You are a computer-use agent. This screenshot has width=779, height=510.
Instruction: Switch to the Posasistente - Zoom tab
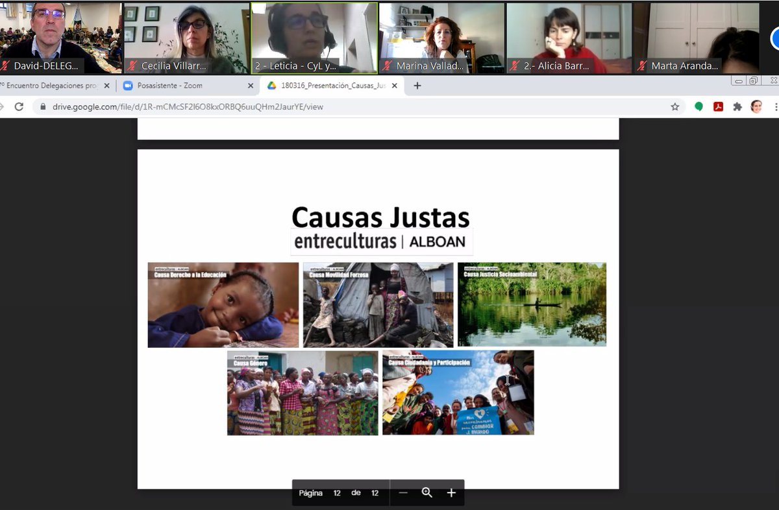[x=188, y=86]
